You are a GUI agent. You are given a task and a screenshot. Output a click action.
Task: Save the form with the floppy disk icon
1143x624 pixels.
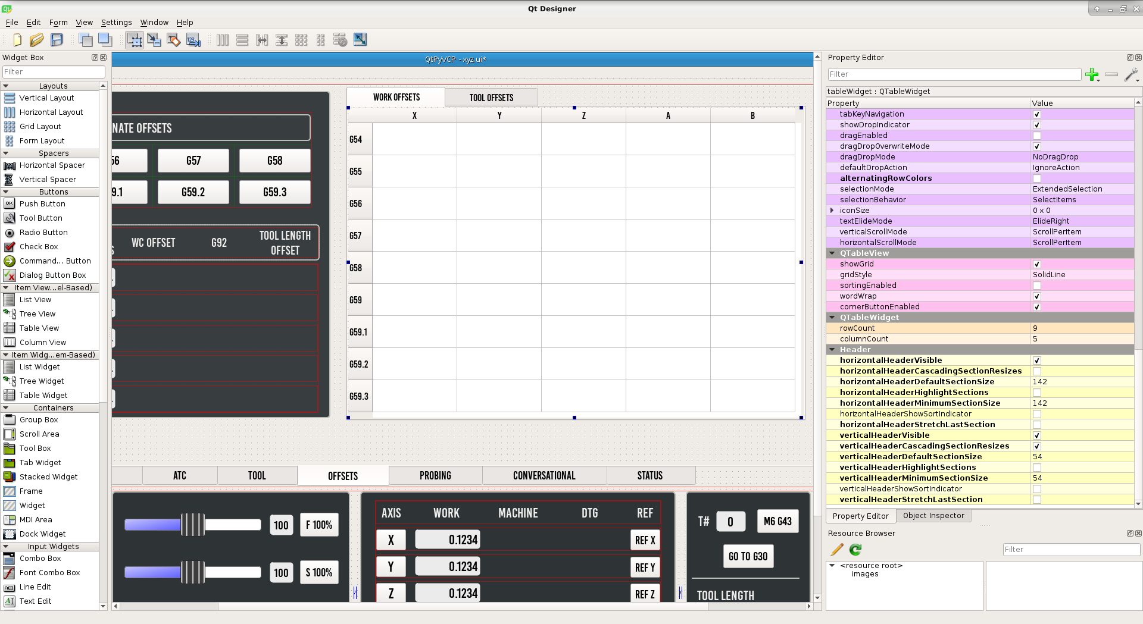[x=57, y=40]
